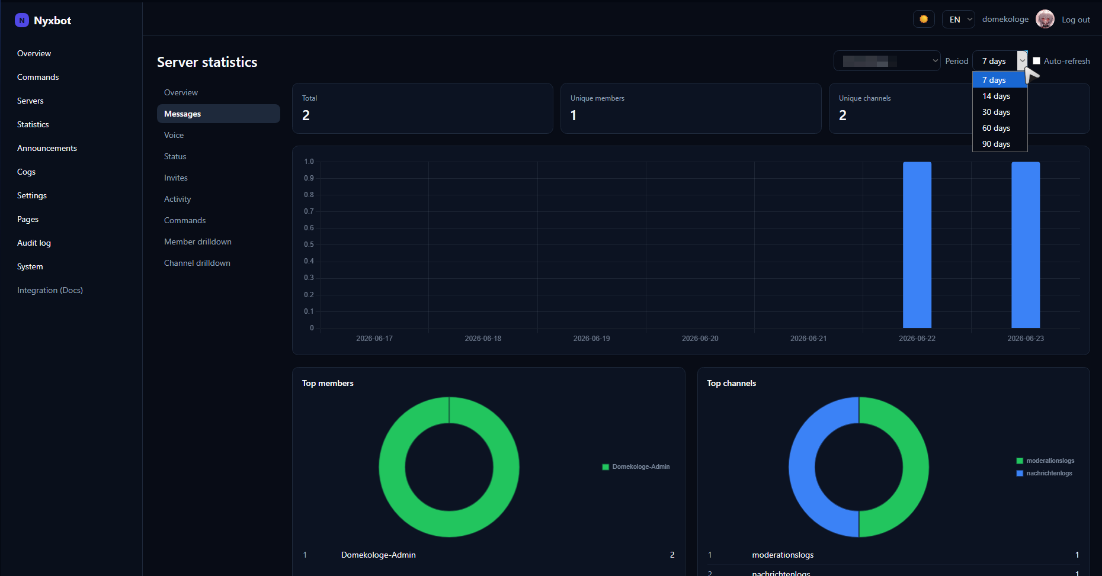Click the Unique channels value 2
The height and width of the screenshot is (576, 1102).
coord(842,115)
